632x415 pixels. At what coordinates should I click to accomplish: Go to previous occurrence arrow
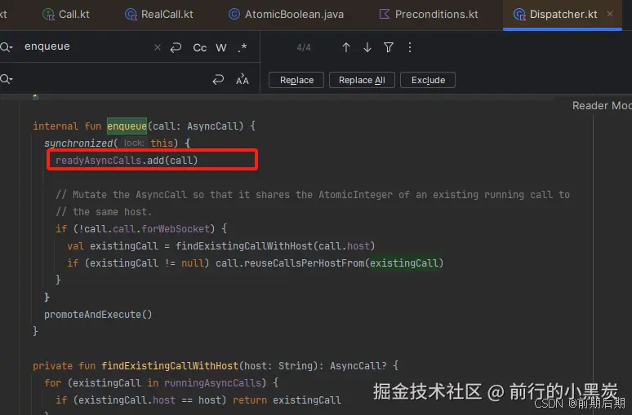coord(346,47)
